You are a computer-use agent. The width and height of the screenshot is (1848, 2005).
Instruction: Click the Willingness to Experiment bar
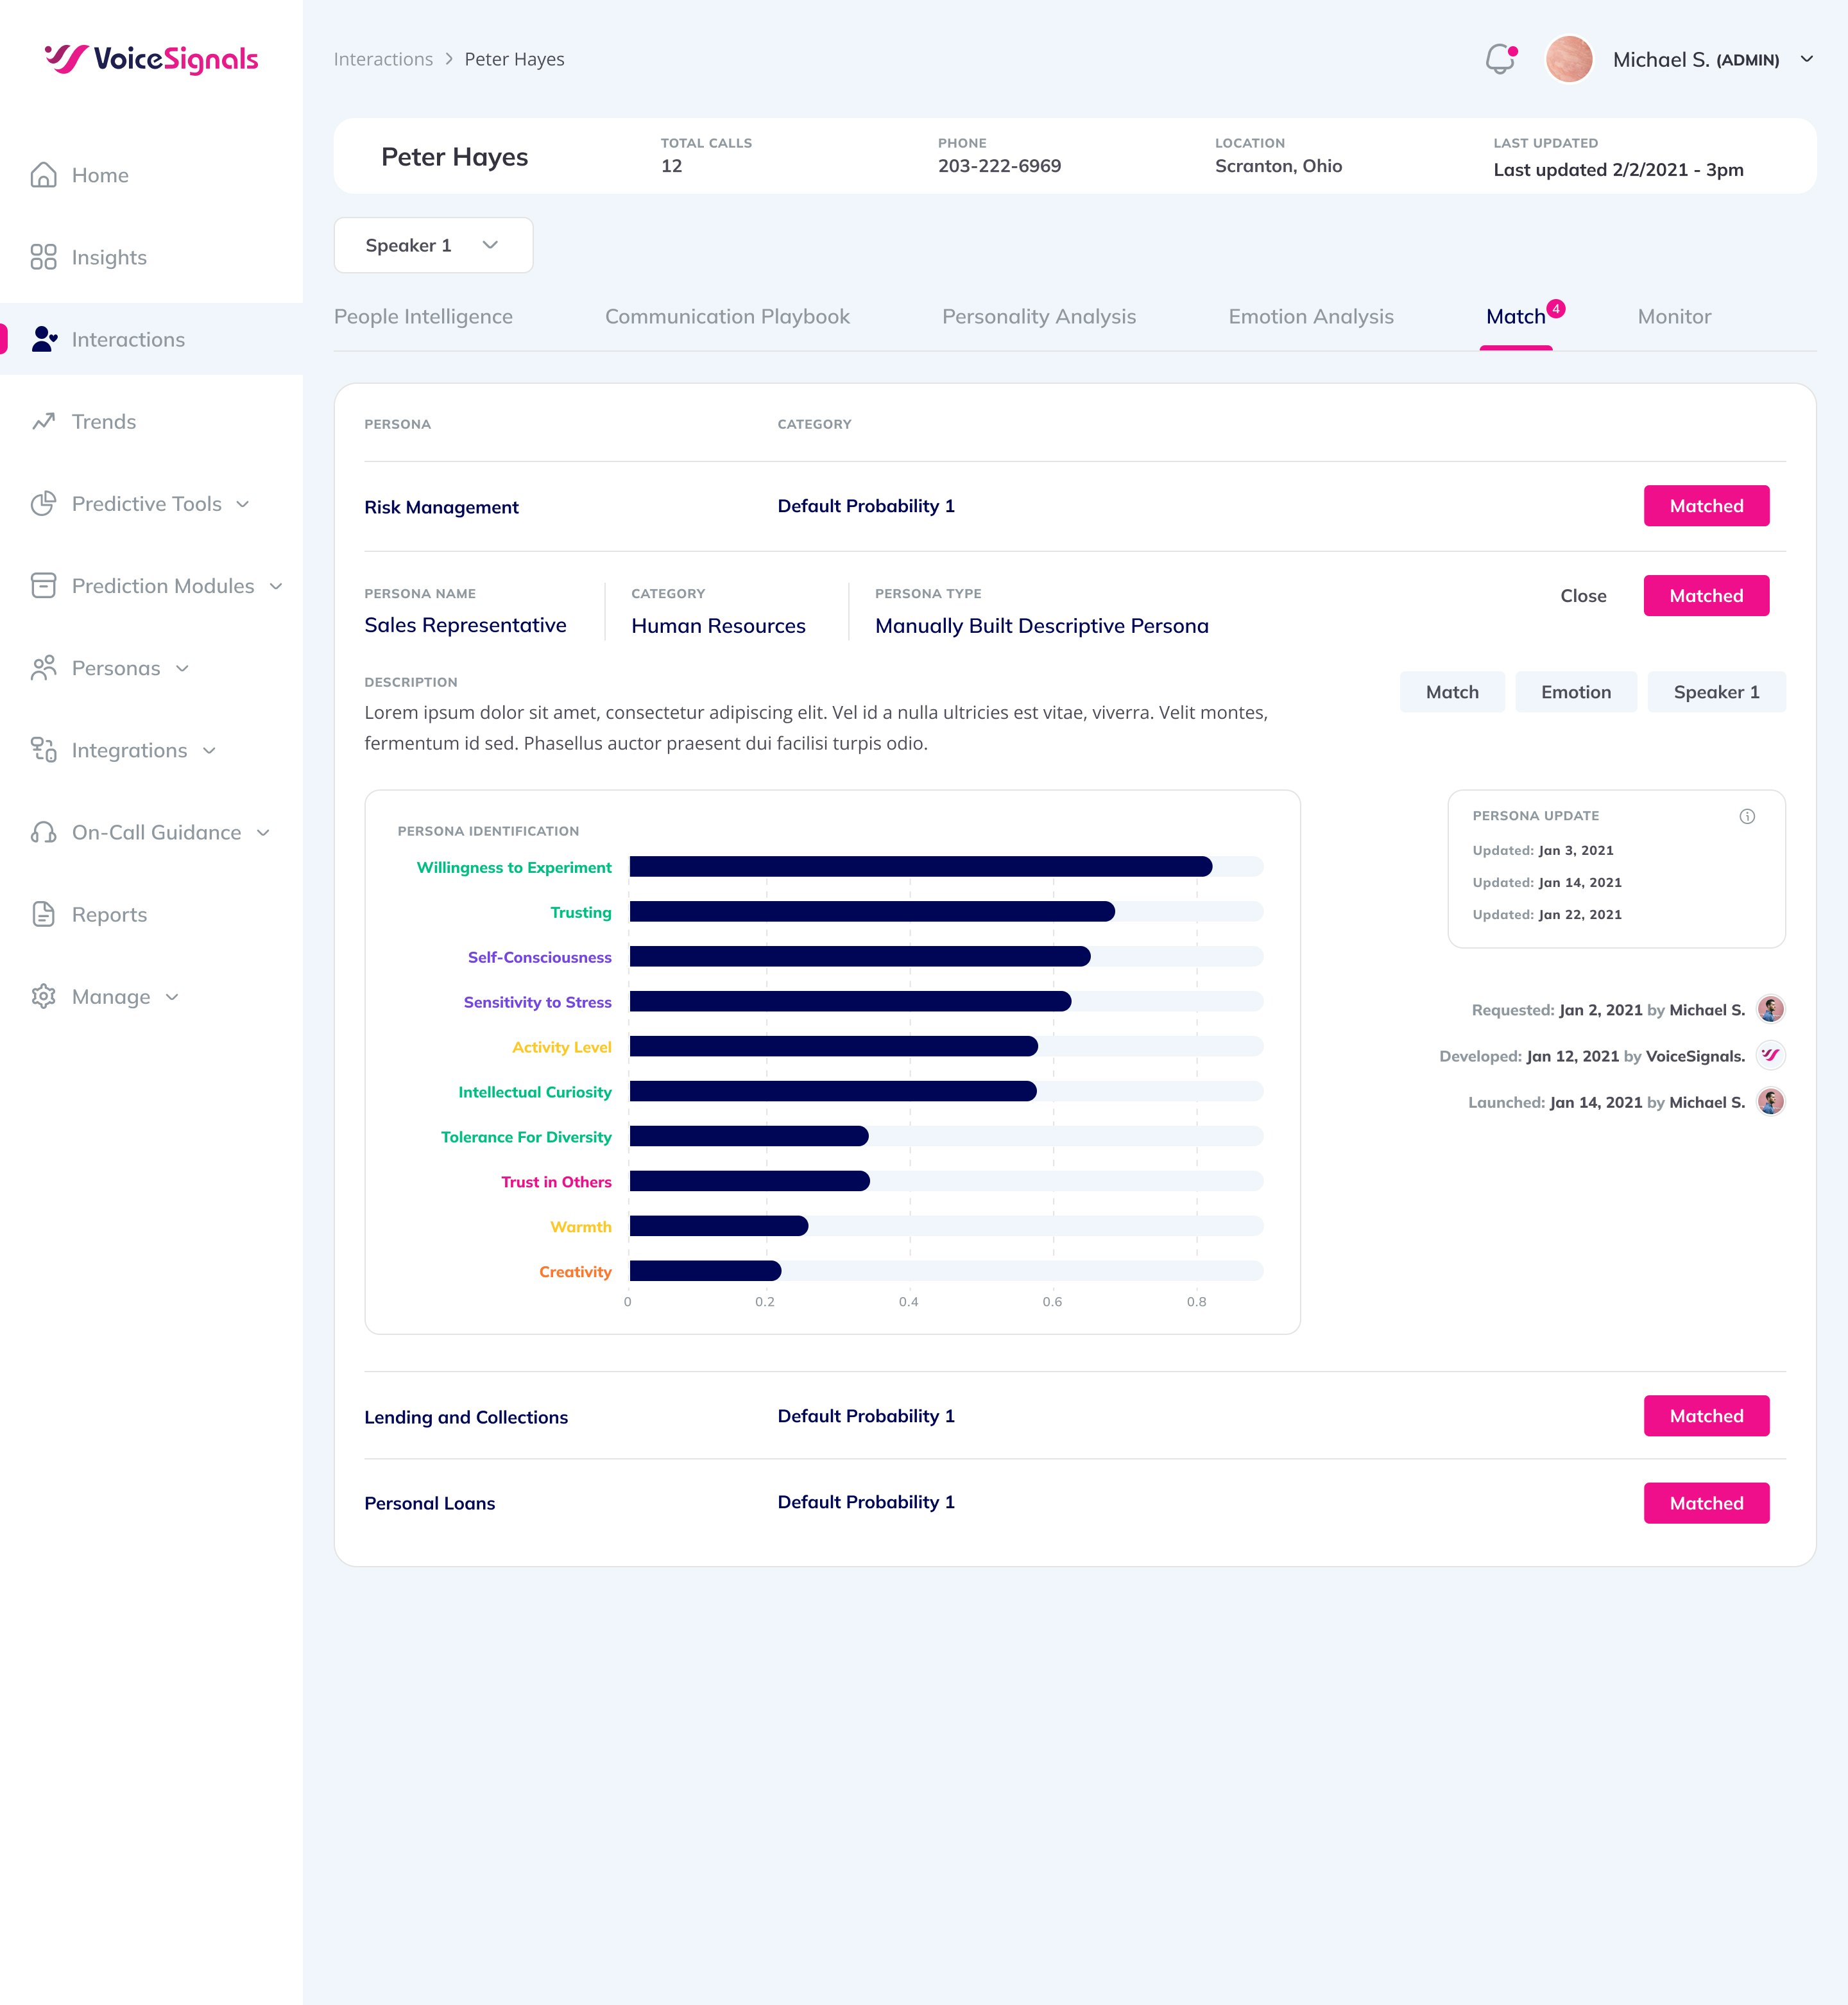click(x=920, y=867)
